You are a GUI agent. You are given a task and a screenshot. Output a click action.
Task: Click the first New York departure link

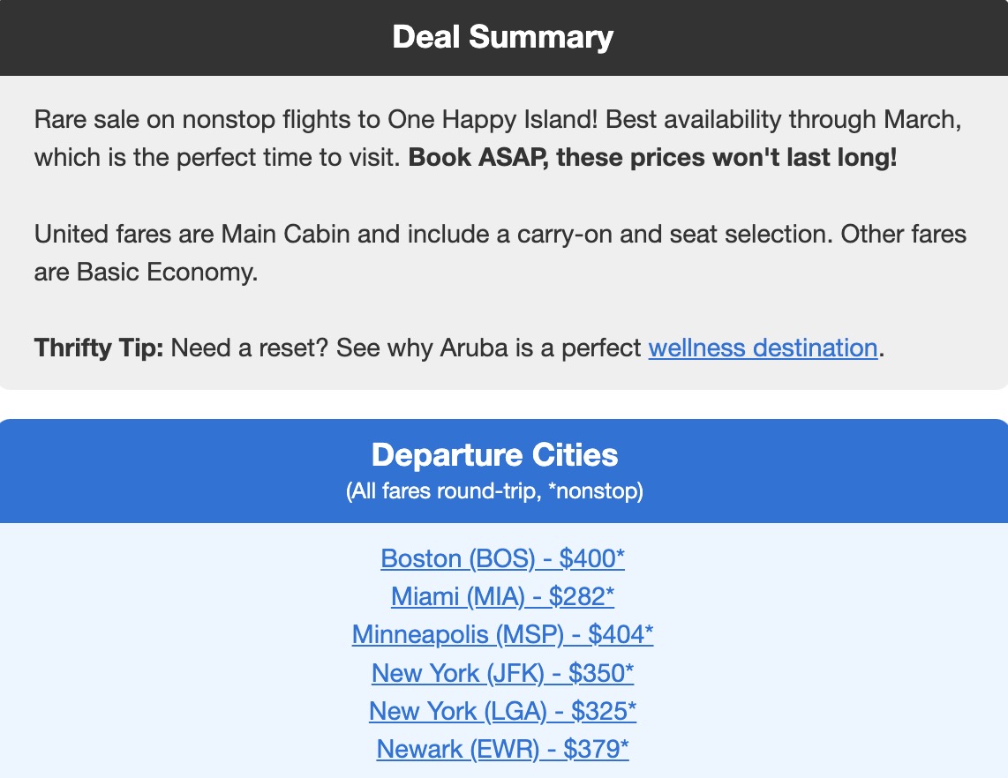pyautogui.click(x=502, y=672)
